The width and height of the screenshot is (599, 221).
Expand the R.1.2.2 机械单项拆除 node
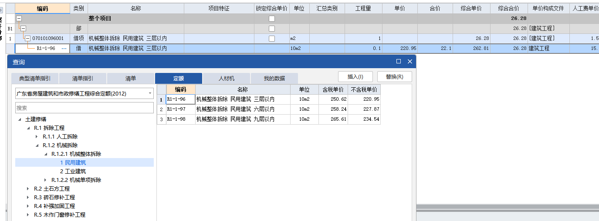click(x=45, y=180)
